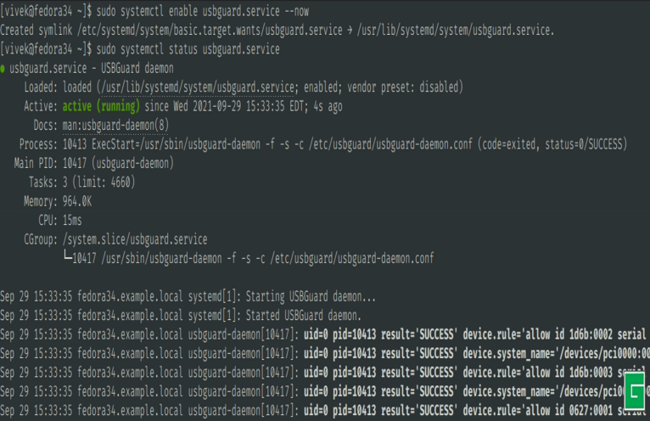Click the green status dot beside usbguard.service
The image size is (650, 421).
point(4,69)
